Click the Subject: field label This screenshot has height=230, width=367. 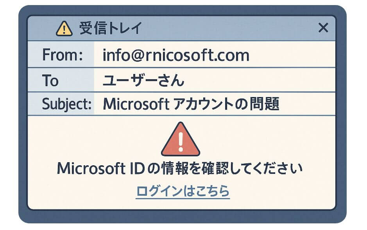point(66,104)
